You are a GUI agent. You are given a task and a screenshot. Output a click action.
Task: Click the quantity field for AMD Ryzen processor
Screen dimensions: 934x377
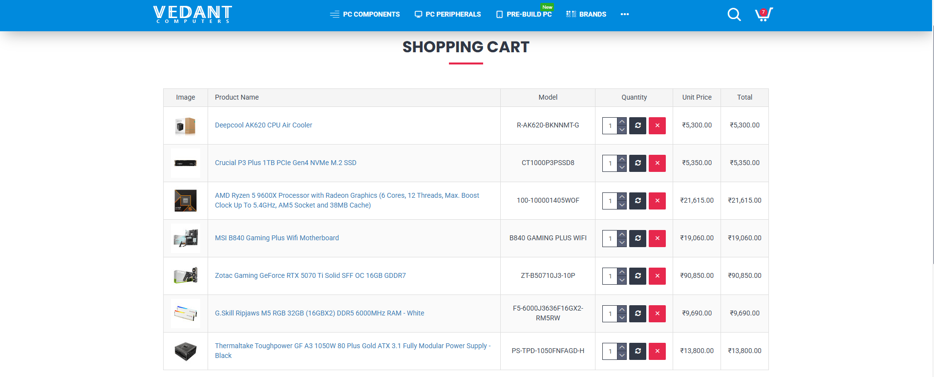(x=610, y=201)
